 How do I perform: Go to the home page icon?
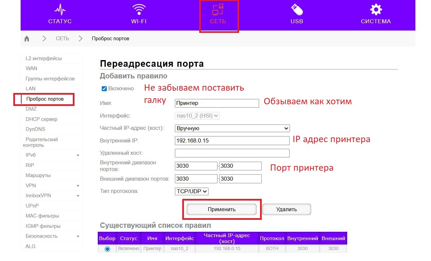[27, 39]
